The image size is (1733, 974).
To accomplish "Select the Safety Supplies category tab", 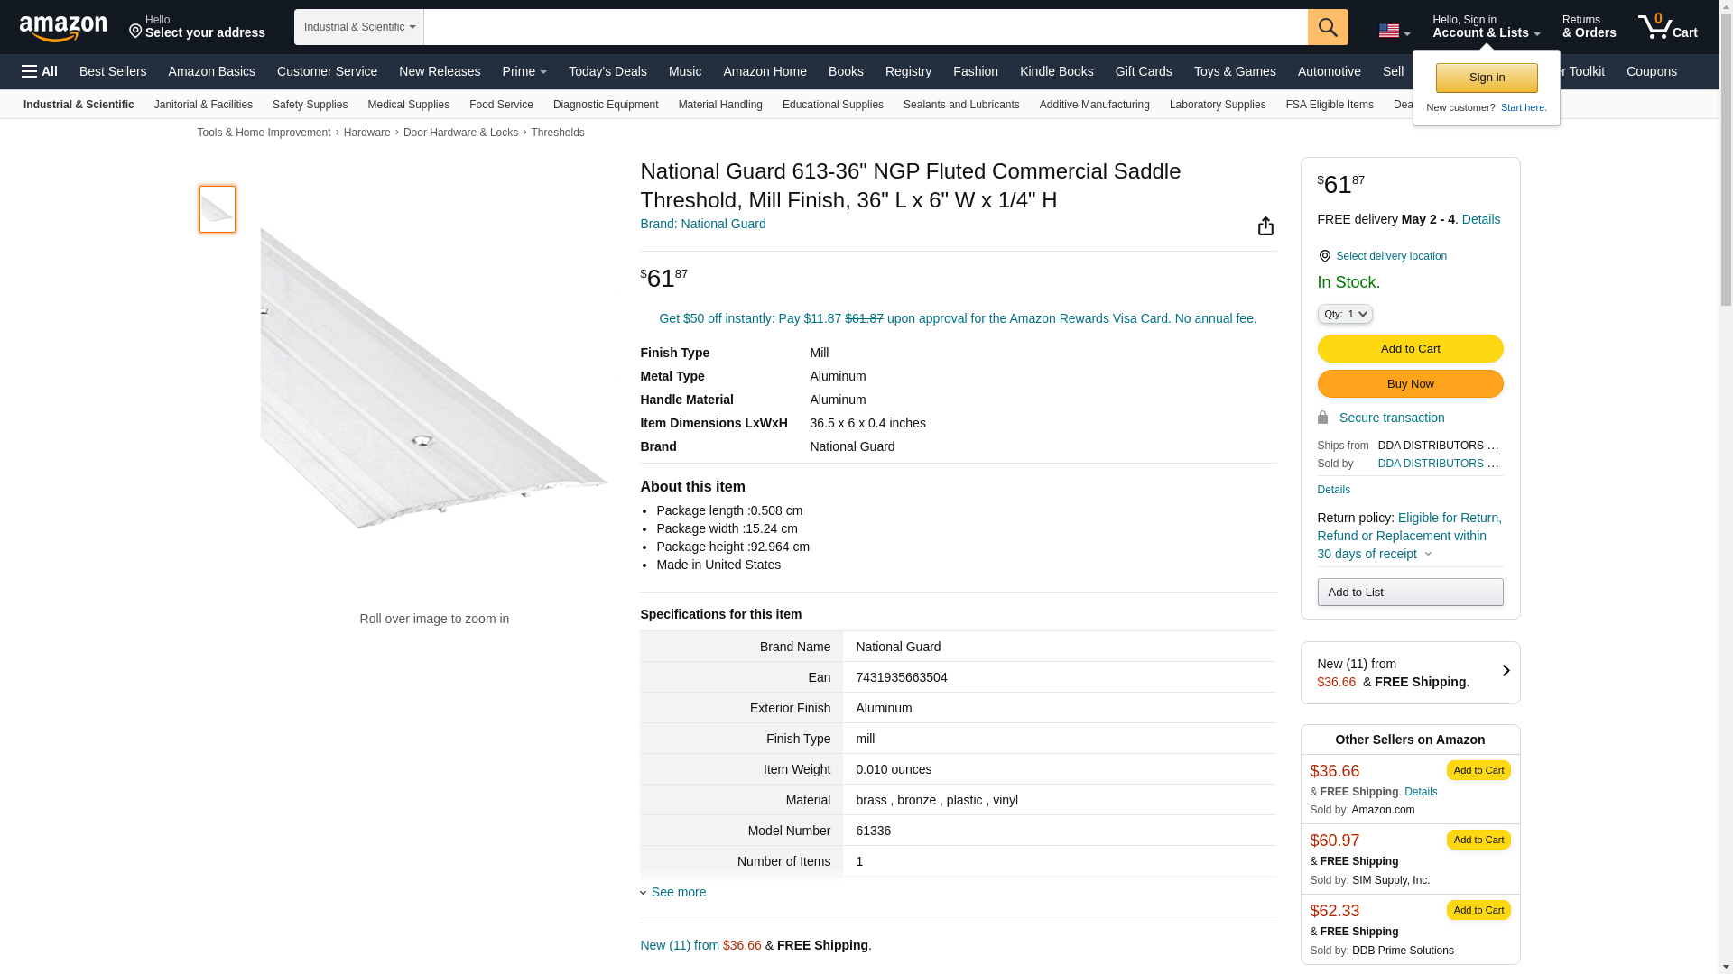I will (x=310, y=105).
